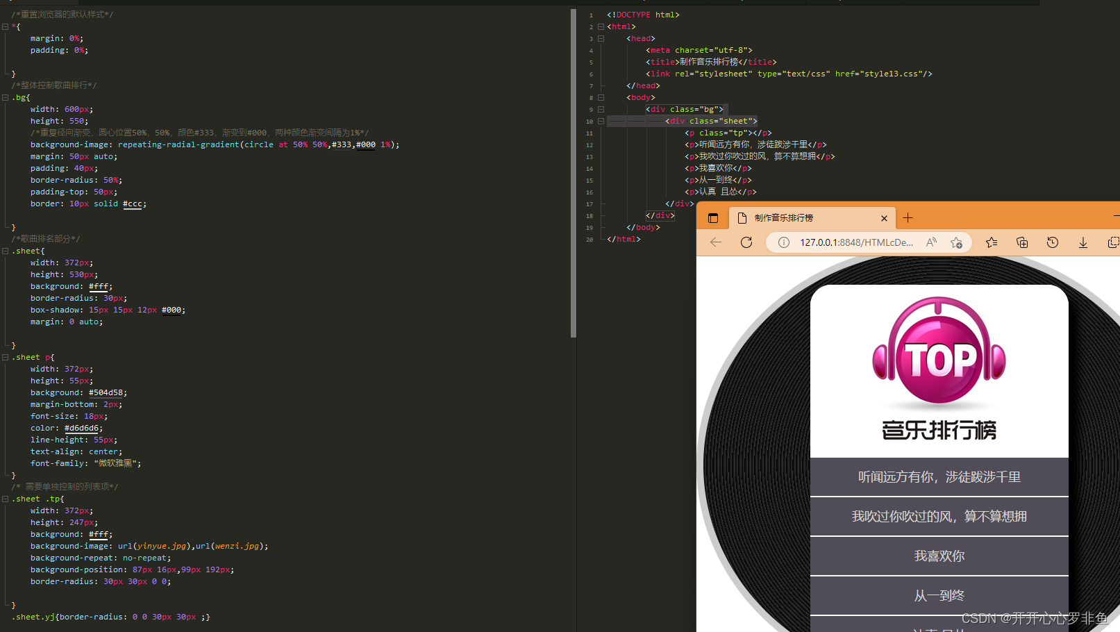The image size is (1120, 632).
Task: Click the url(yinyue.jpg) background-image value
Action: [x=154, y=547]
